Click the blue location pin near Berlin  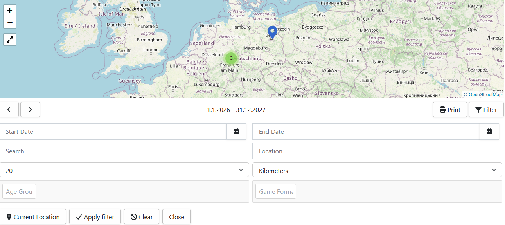[x=272, y=32]
